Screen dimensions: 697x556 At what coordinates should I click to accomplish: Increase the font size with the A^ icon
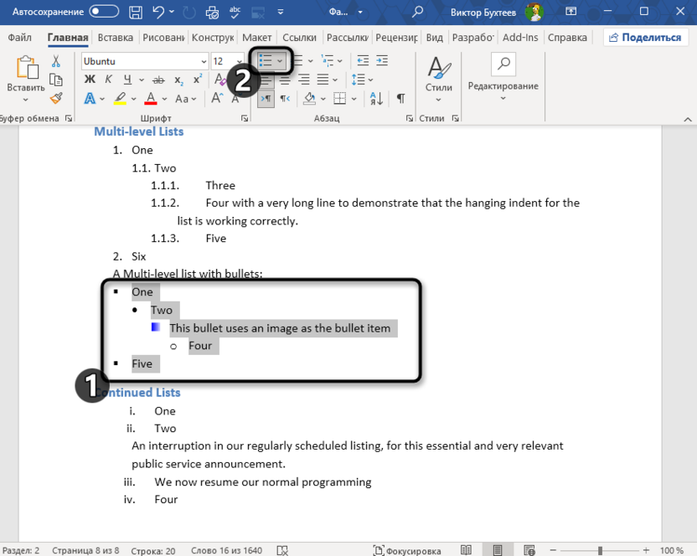coord(217,98)
